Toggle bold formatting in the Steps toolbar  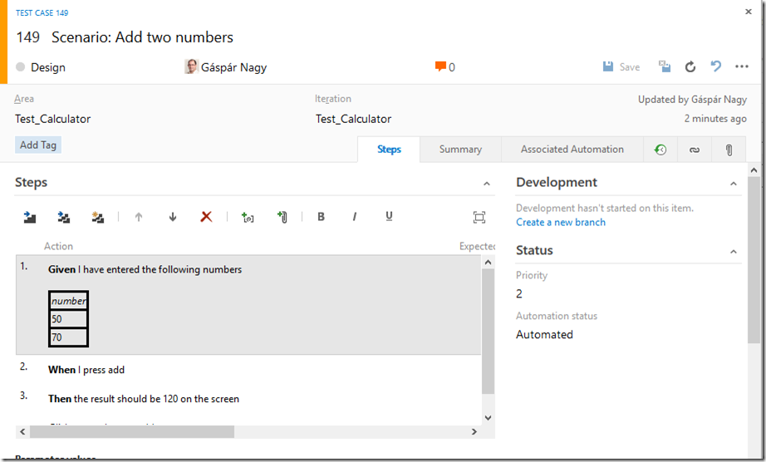321,216
